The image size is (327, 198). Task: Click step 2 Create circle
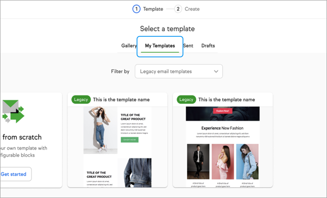point(178,9)
